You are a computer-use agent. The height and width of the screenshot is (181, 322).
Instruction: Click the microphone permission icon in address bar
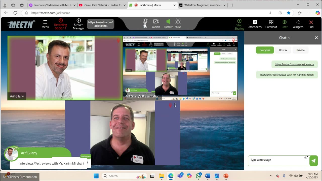point(270,13)
